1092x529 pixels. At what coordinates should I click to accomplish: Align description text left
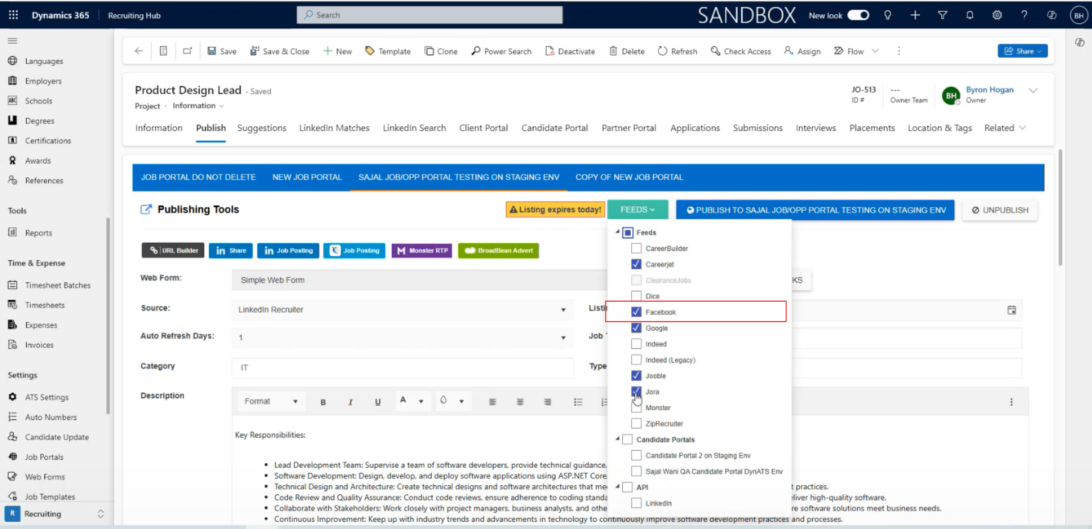(x=493, y=402)
